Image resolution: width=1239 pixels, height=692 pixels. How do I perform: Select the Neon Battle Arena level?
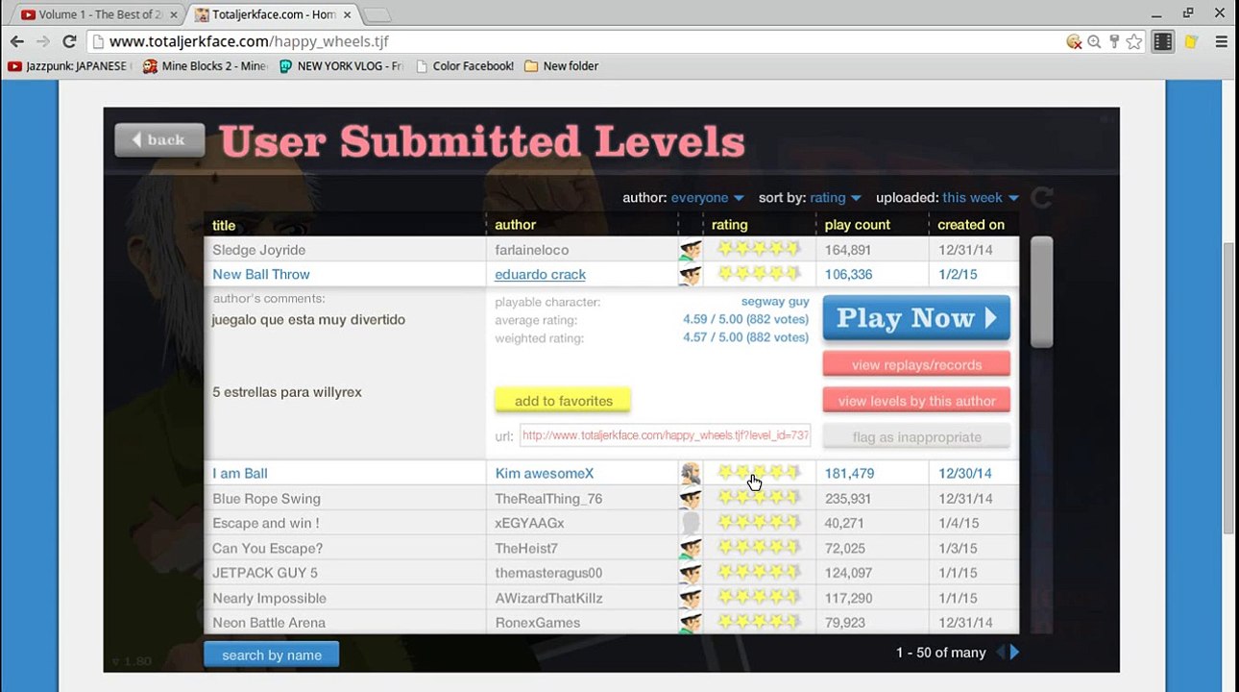click(x=611, y=623)
